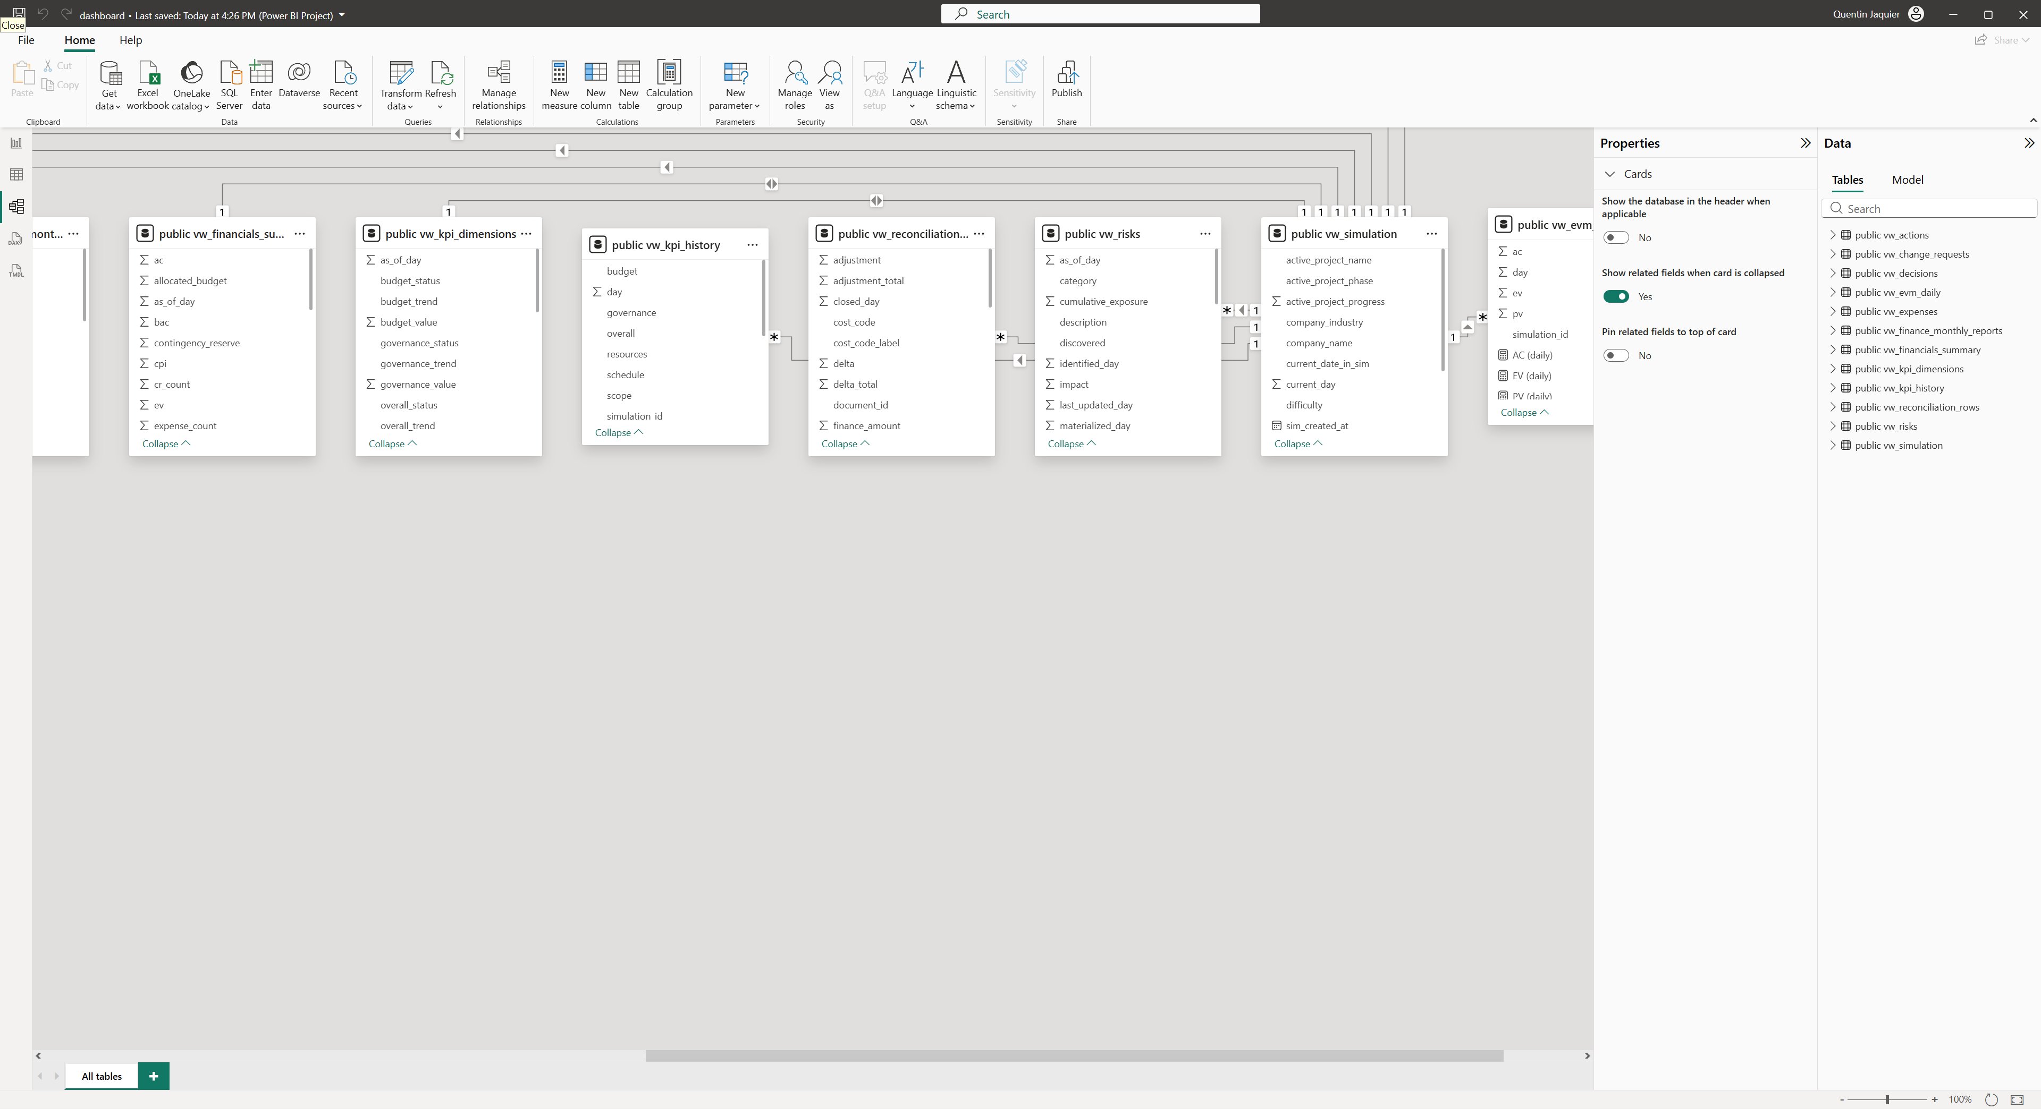The width and height of the screenshot is (2041, 1109).
Task: Open vw_risks card more options
Action: pyautogui.click(x=1205, y=234)
